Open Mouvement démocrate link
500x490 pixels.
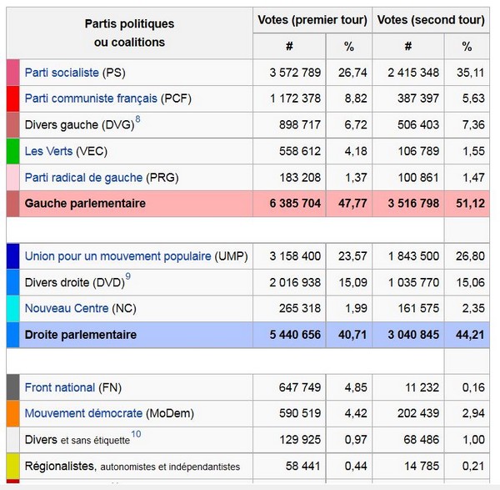point(83,413)
